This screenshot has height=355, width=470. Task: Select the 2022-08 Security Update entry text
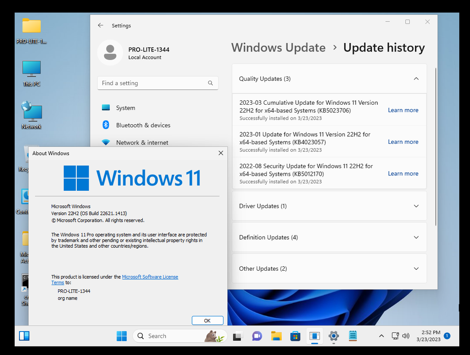306,170
